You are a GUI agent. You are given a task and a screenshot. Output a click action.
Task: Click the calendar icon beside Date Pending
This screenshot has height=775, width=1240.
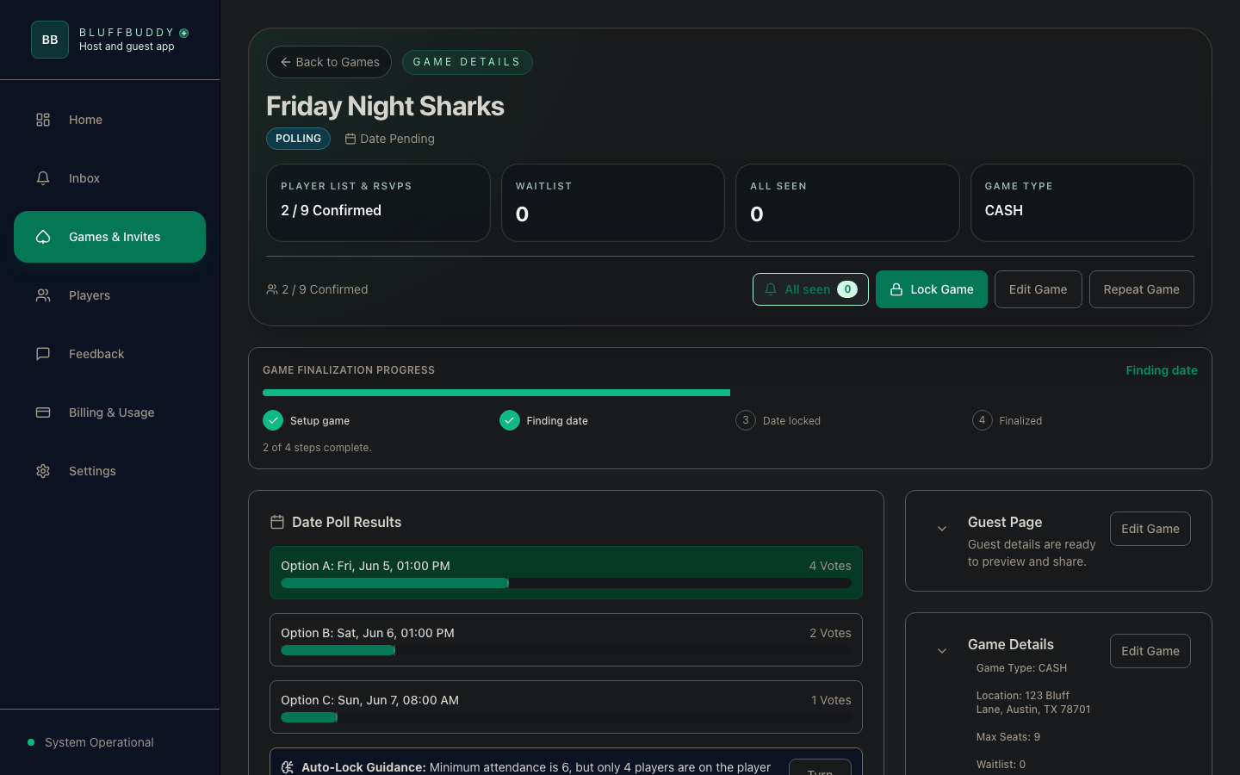tap(350, 139)
